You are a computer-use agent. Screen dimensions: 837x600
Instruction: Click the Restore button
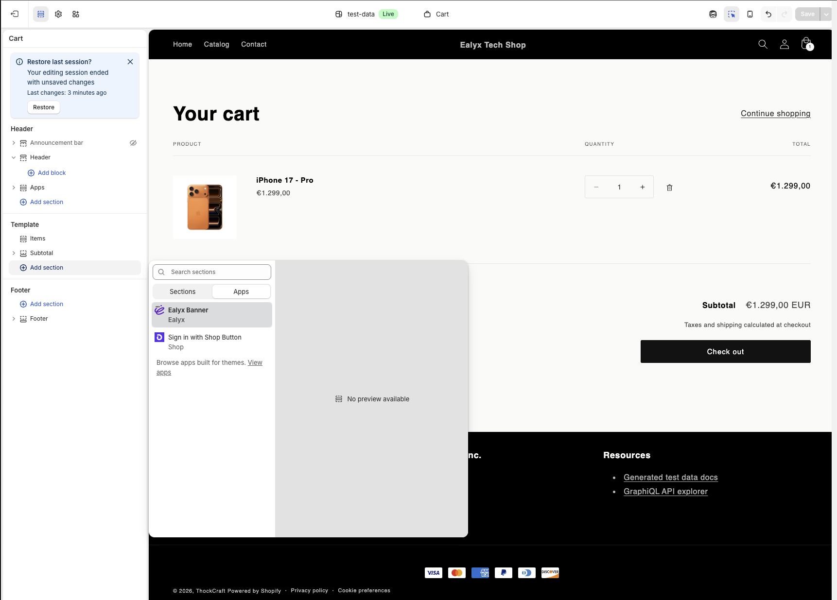coord(44,107)
